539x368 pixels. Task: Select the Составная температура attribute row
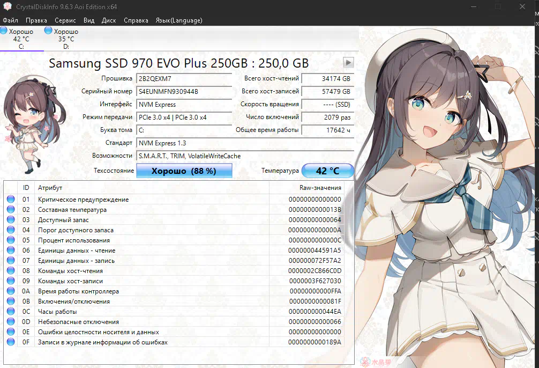174,209
